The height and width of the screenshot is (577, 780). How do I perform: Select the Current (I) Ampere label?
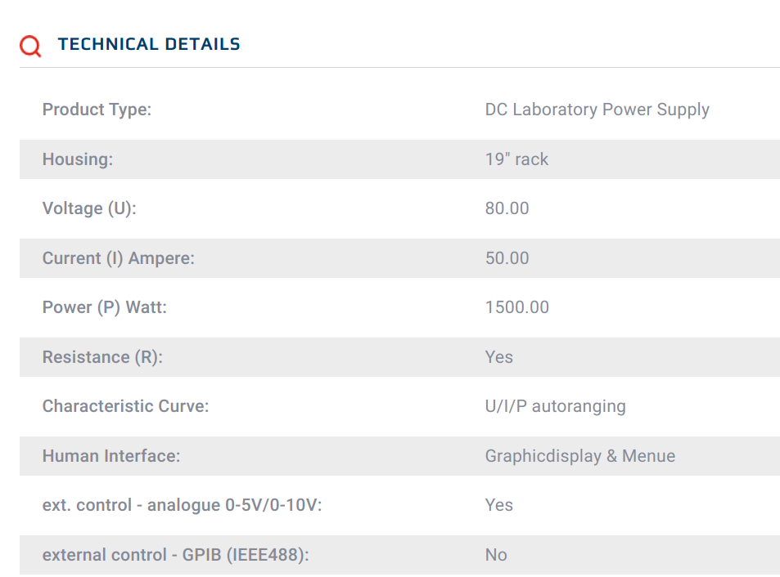pyautogui.click(x=119, y=258)
